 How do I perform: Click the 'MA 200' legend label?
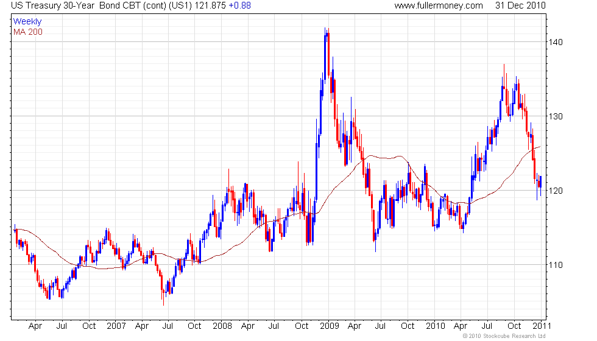coord(28,32)
